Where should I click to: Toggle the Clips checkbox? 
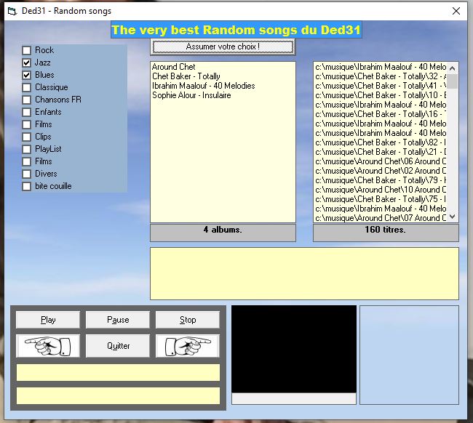pyautogui.click(x=27, y=137)
